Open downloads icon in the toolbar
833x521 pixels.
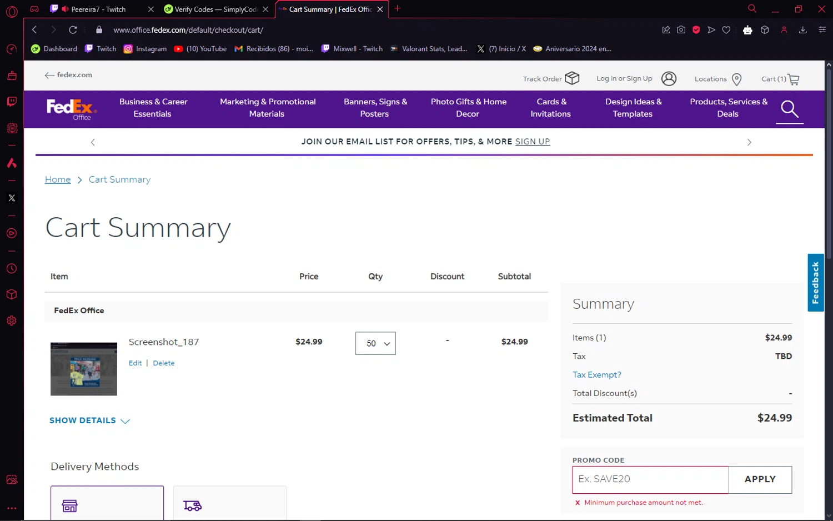(802, 30)
